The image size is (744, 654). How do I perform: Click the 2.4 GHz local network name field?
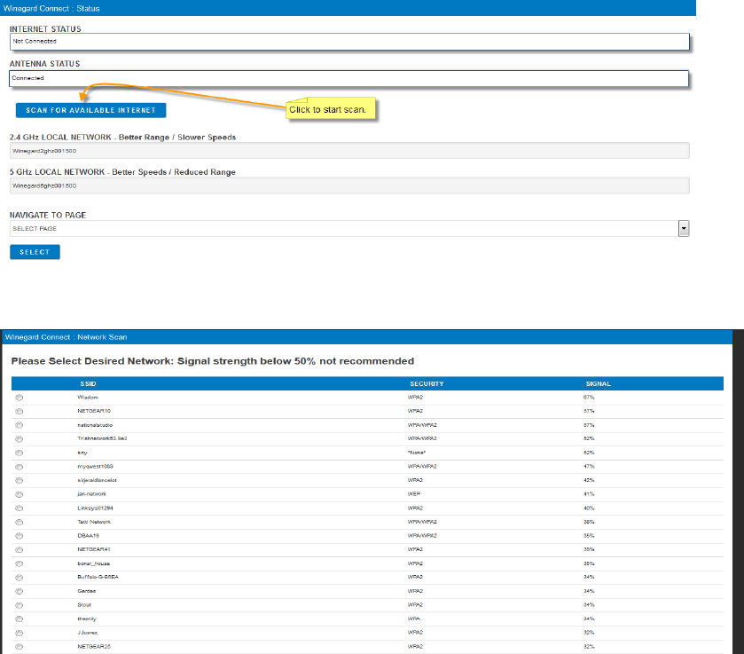coord(349,151)
